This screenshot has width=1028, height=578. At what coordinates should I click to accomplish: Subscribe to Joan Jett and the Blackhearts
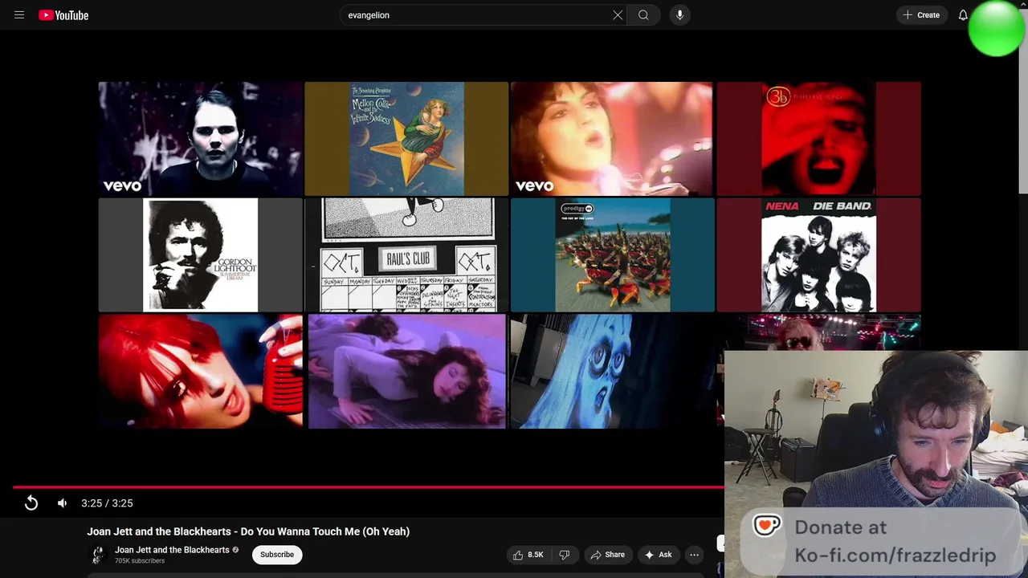point(277,555)
